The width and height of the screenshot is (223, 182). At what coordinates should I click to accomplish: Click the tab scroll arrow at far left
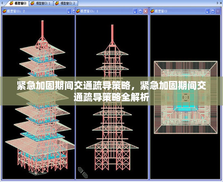click(x=2, y=3)
